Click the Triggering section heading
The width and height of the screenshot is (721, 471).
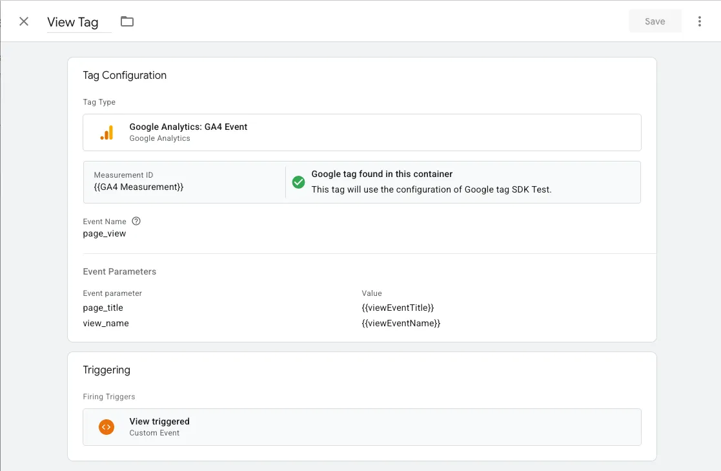[x=107, y=370]
